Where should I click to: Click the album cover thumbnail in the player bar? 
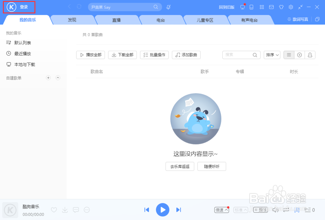(10, 210)
